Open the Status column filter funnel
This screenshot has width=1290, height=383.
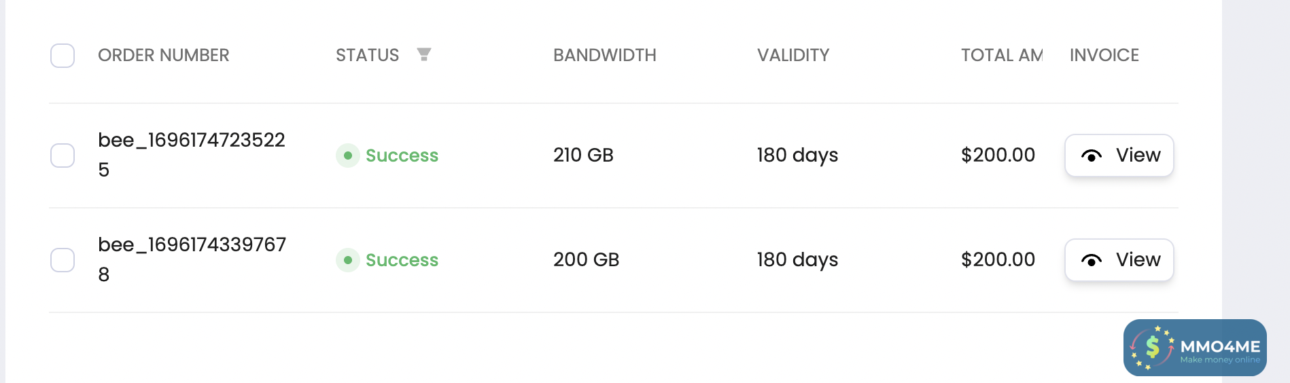click(424, 54)
